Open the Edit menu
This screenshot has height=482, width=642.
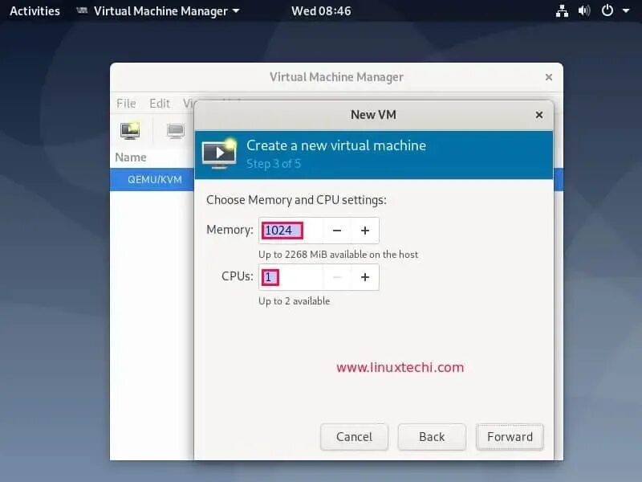click(159, 104)
